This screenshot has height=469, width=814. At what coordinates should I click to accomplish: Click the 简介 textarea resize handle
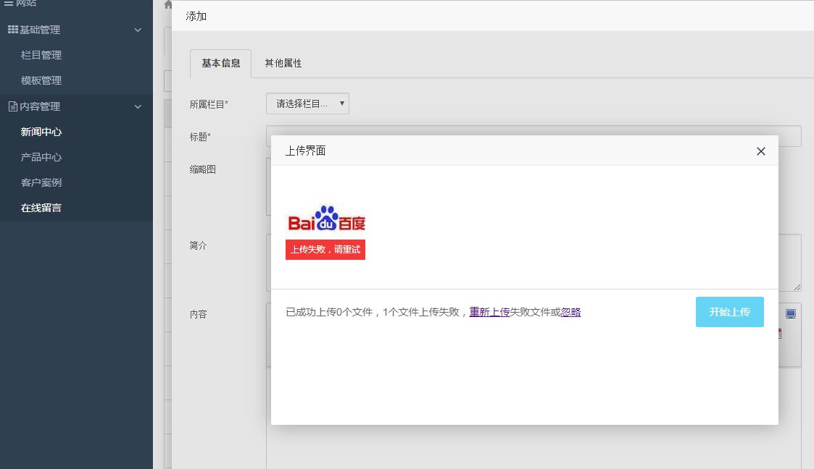click(x=797, y=287)
